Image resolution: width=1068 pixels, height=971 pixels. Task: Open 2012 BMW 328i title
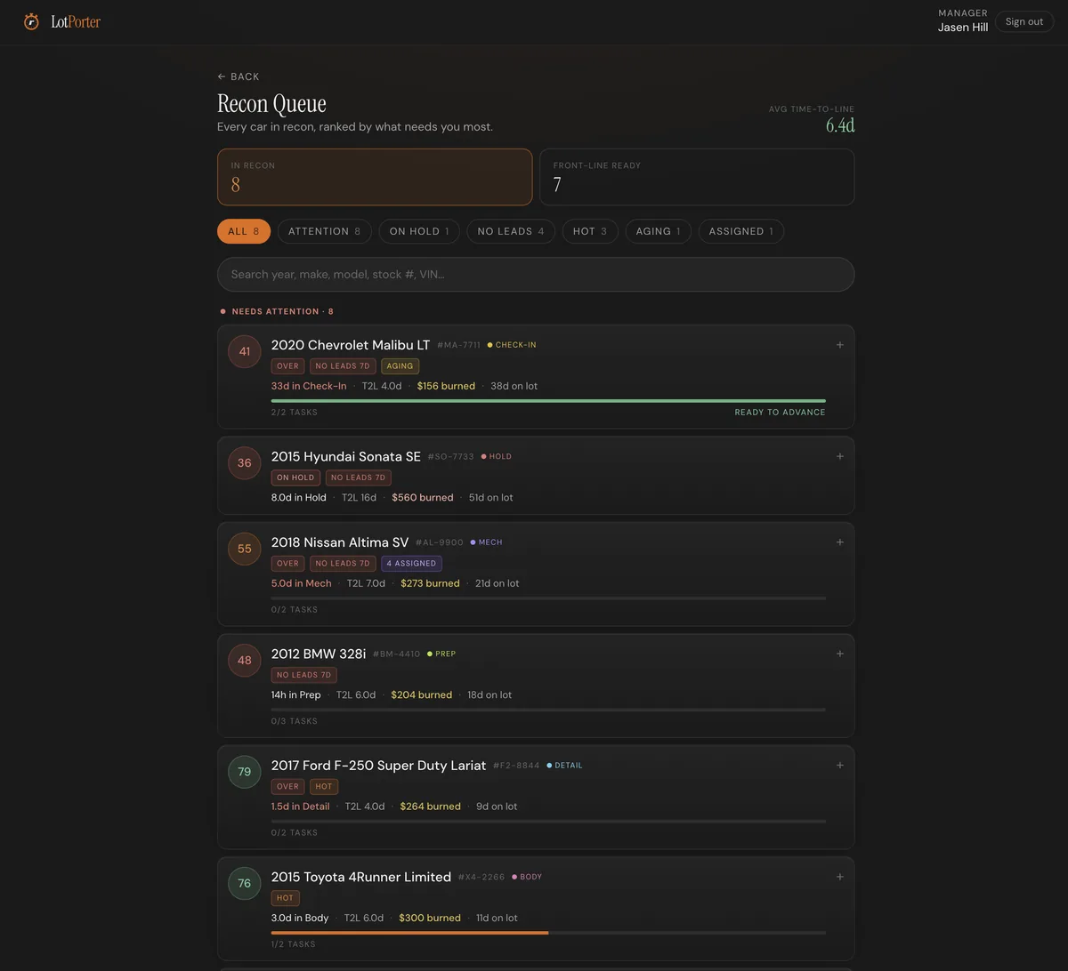[x=319, y=654]
